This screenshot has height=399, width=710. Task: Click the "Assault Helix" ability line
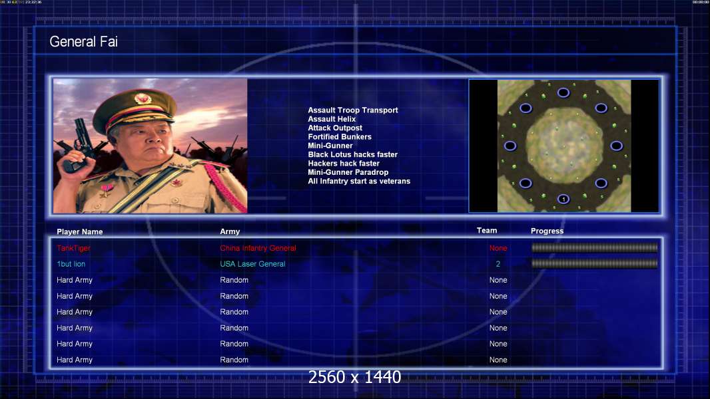coord(332,119)
